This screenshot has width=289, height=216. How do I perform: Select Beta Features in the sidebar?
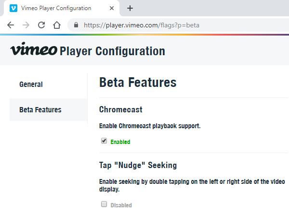40,109
